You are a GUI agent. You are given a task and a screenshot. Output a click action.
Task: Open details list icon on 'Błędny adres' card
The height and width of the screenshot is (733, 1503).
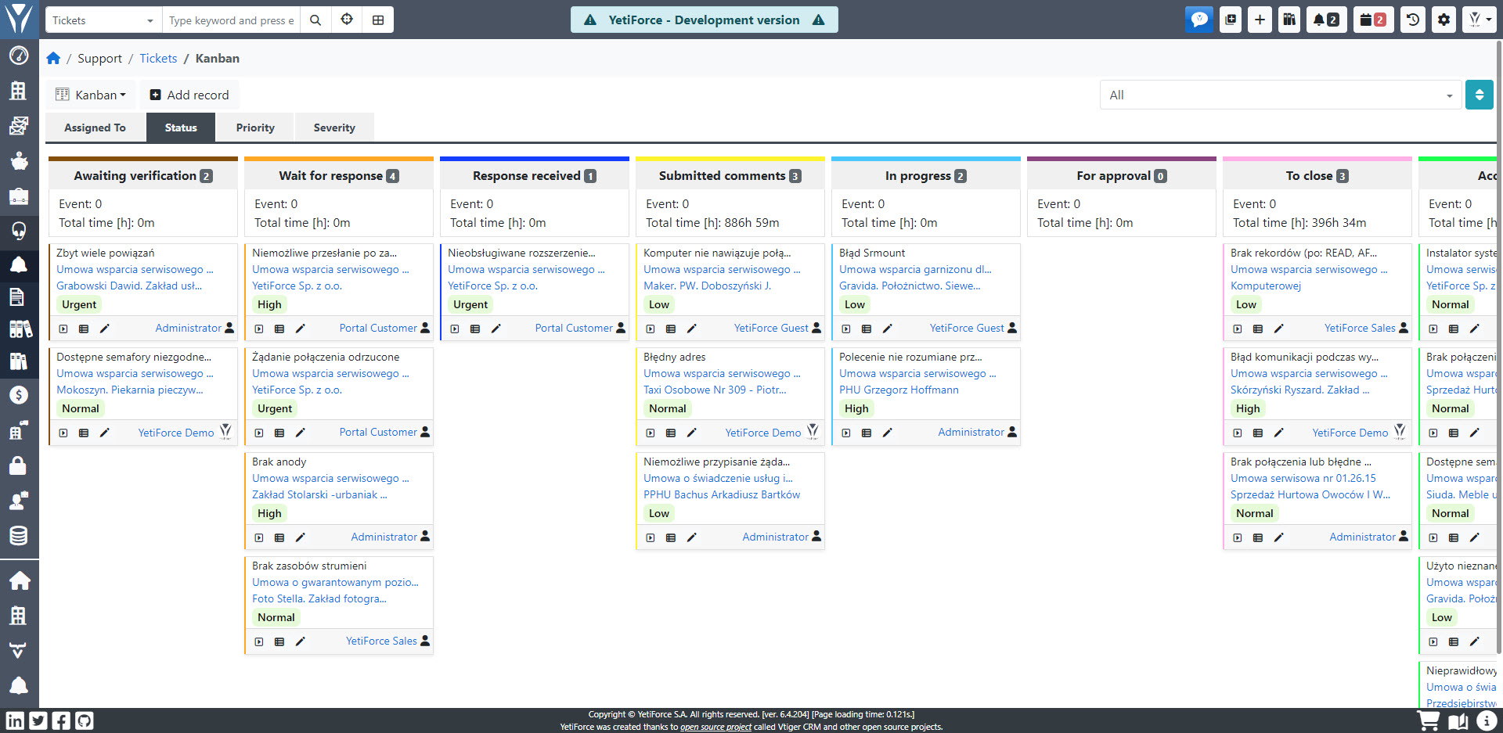click(671, 433)
